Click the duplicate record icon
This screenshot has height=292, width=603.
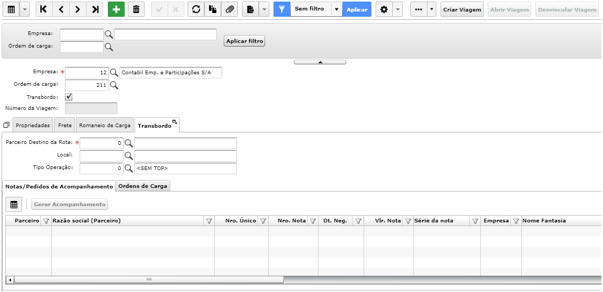213,9
